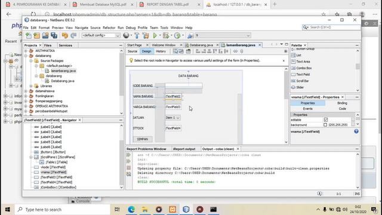
Task: Click the Debug Project toolbar icon
Action: coord(166,36)
